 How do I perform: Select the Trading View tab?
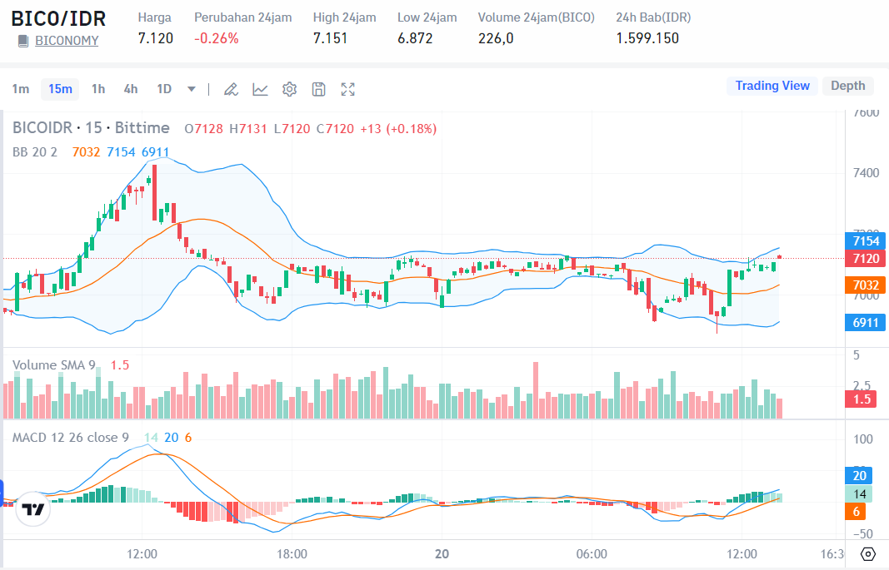(x=772, y=86)
